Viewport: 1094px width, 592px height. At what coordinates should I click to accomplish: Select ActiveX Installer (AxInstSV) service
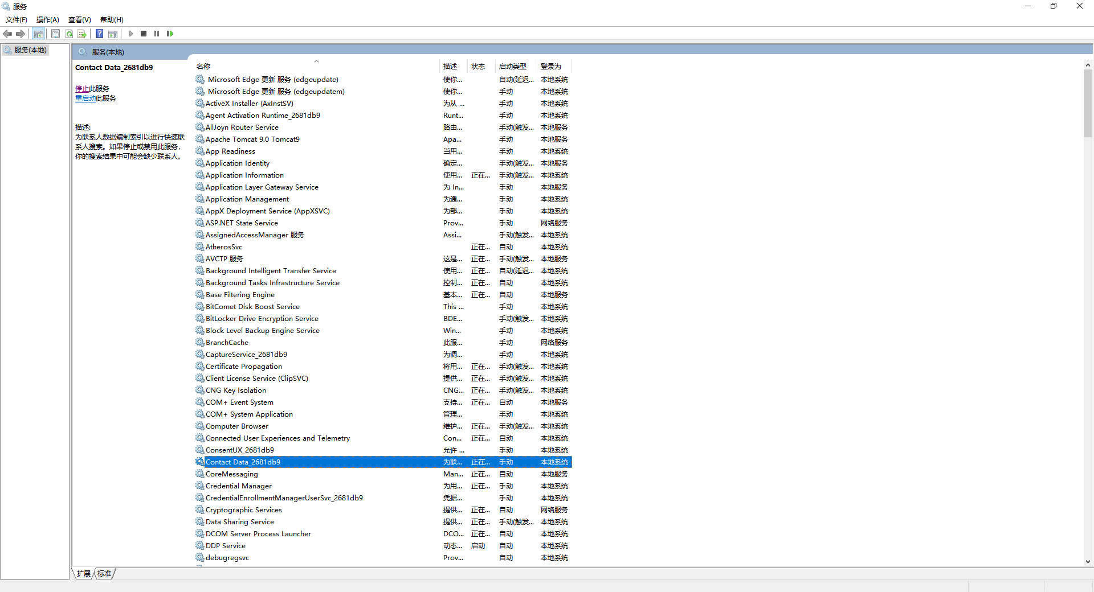coord(383,104)
